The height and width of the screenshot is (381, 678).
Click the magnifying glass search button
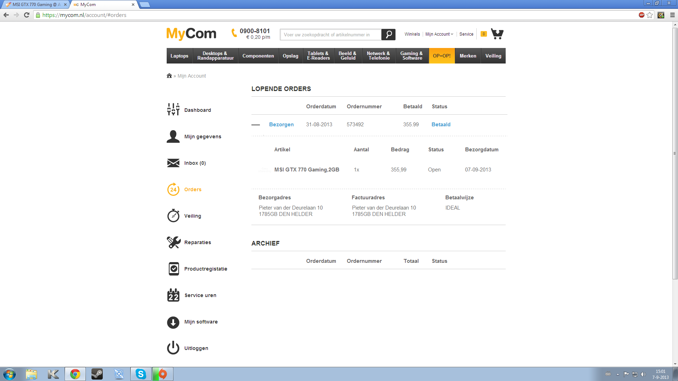coord(388,35)
